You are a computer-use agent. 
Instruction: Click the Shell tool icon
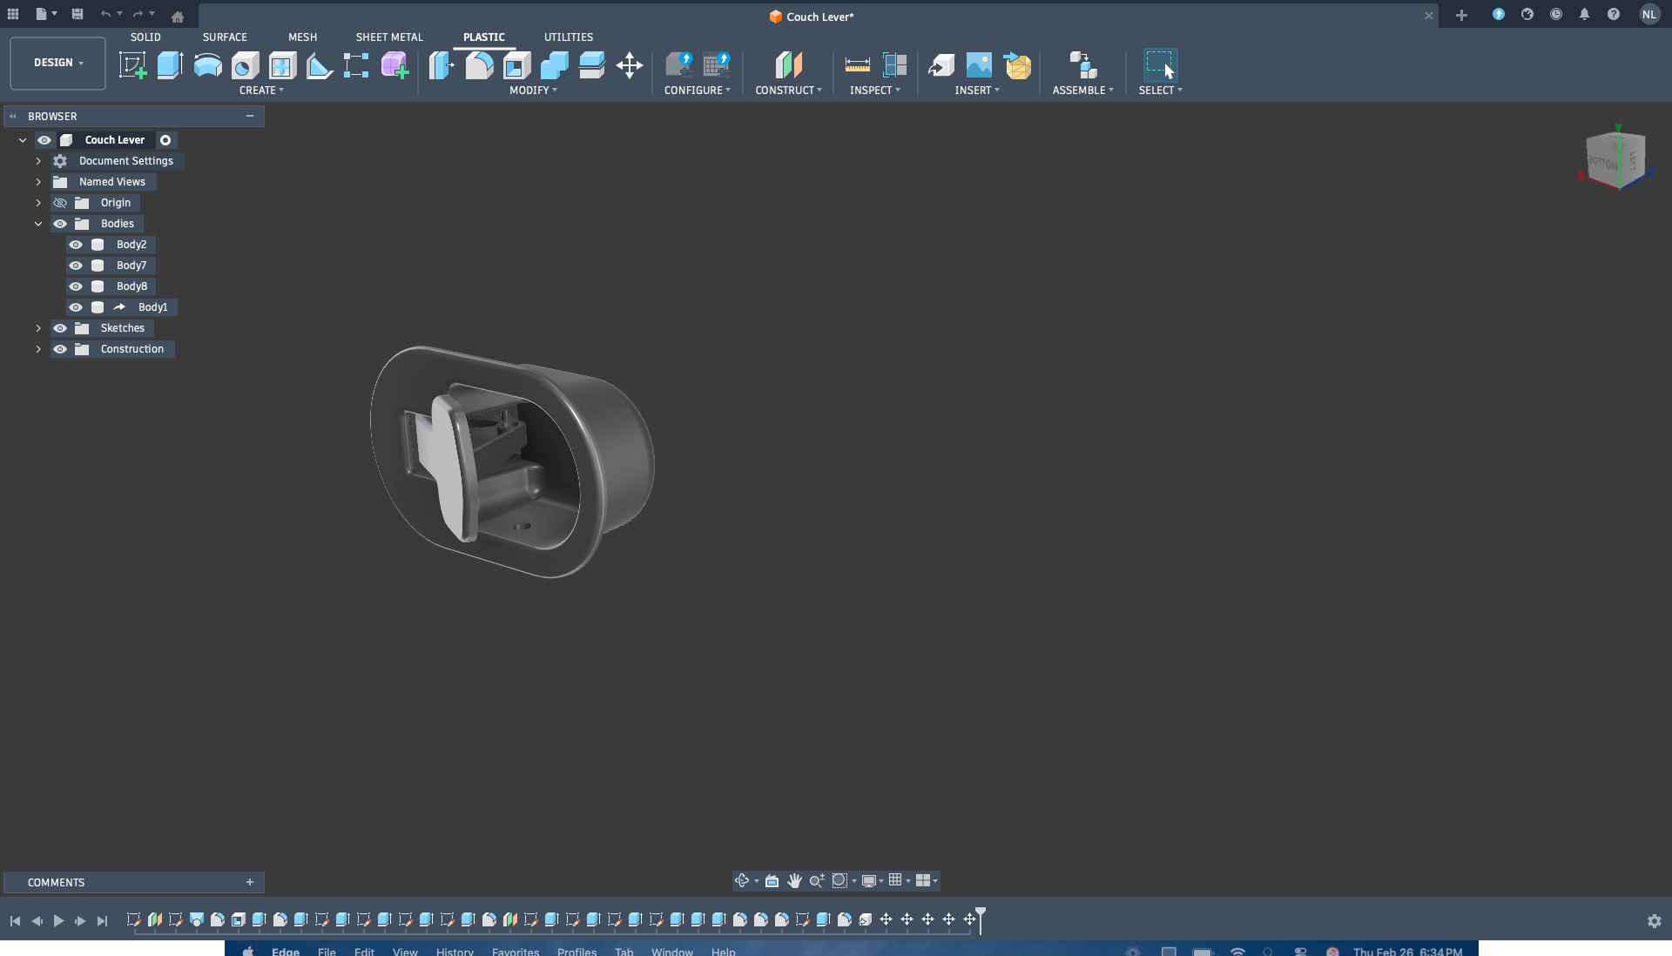pos(516,65)
